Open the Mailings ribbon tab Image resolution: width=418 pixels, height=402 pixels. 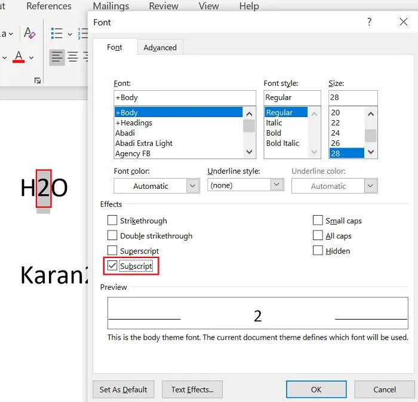(x=111, y=6)
